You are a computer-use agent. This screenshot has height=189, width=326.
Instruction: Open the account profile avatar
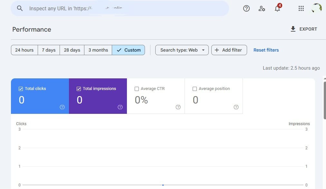coord(317,8)
